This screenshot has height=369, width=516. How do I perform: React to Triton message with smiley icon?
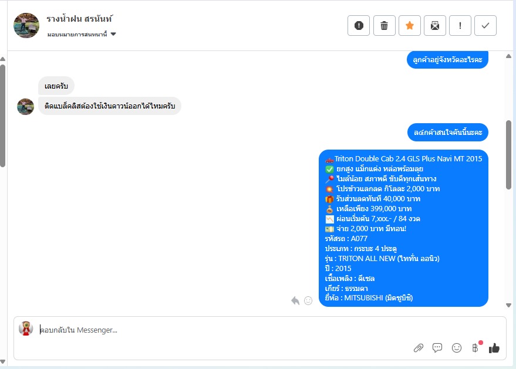point(308,300)
